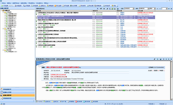Image resolution: width=173 pixels, height=105 pixels.
Task: Select the highlighted 湖北云梦森林公安 news row
Action: point(95,17)
